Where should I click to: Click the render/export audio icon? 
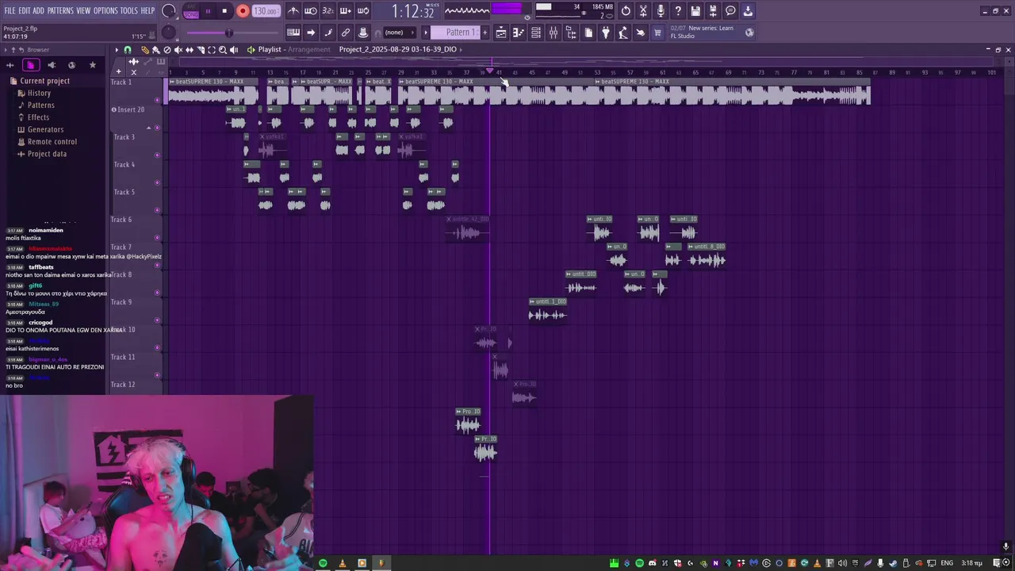point(713,11)
